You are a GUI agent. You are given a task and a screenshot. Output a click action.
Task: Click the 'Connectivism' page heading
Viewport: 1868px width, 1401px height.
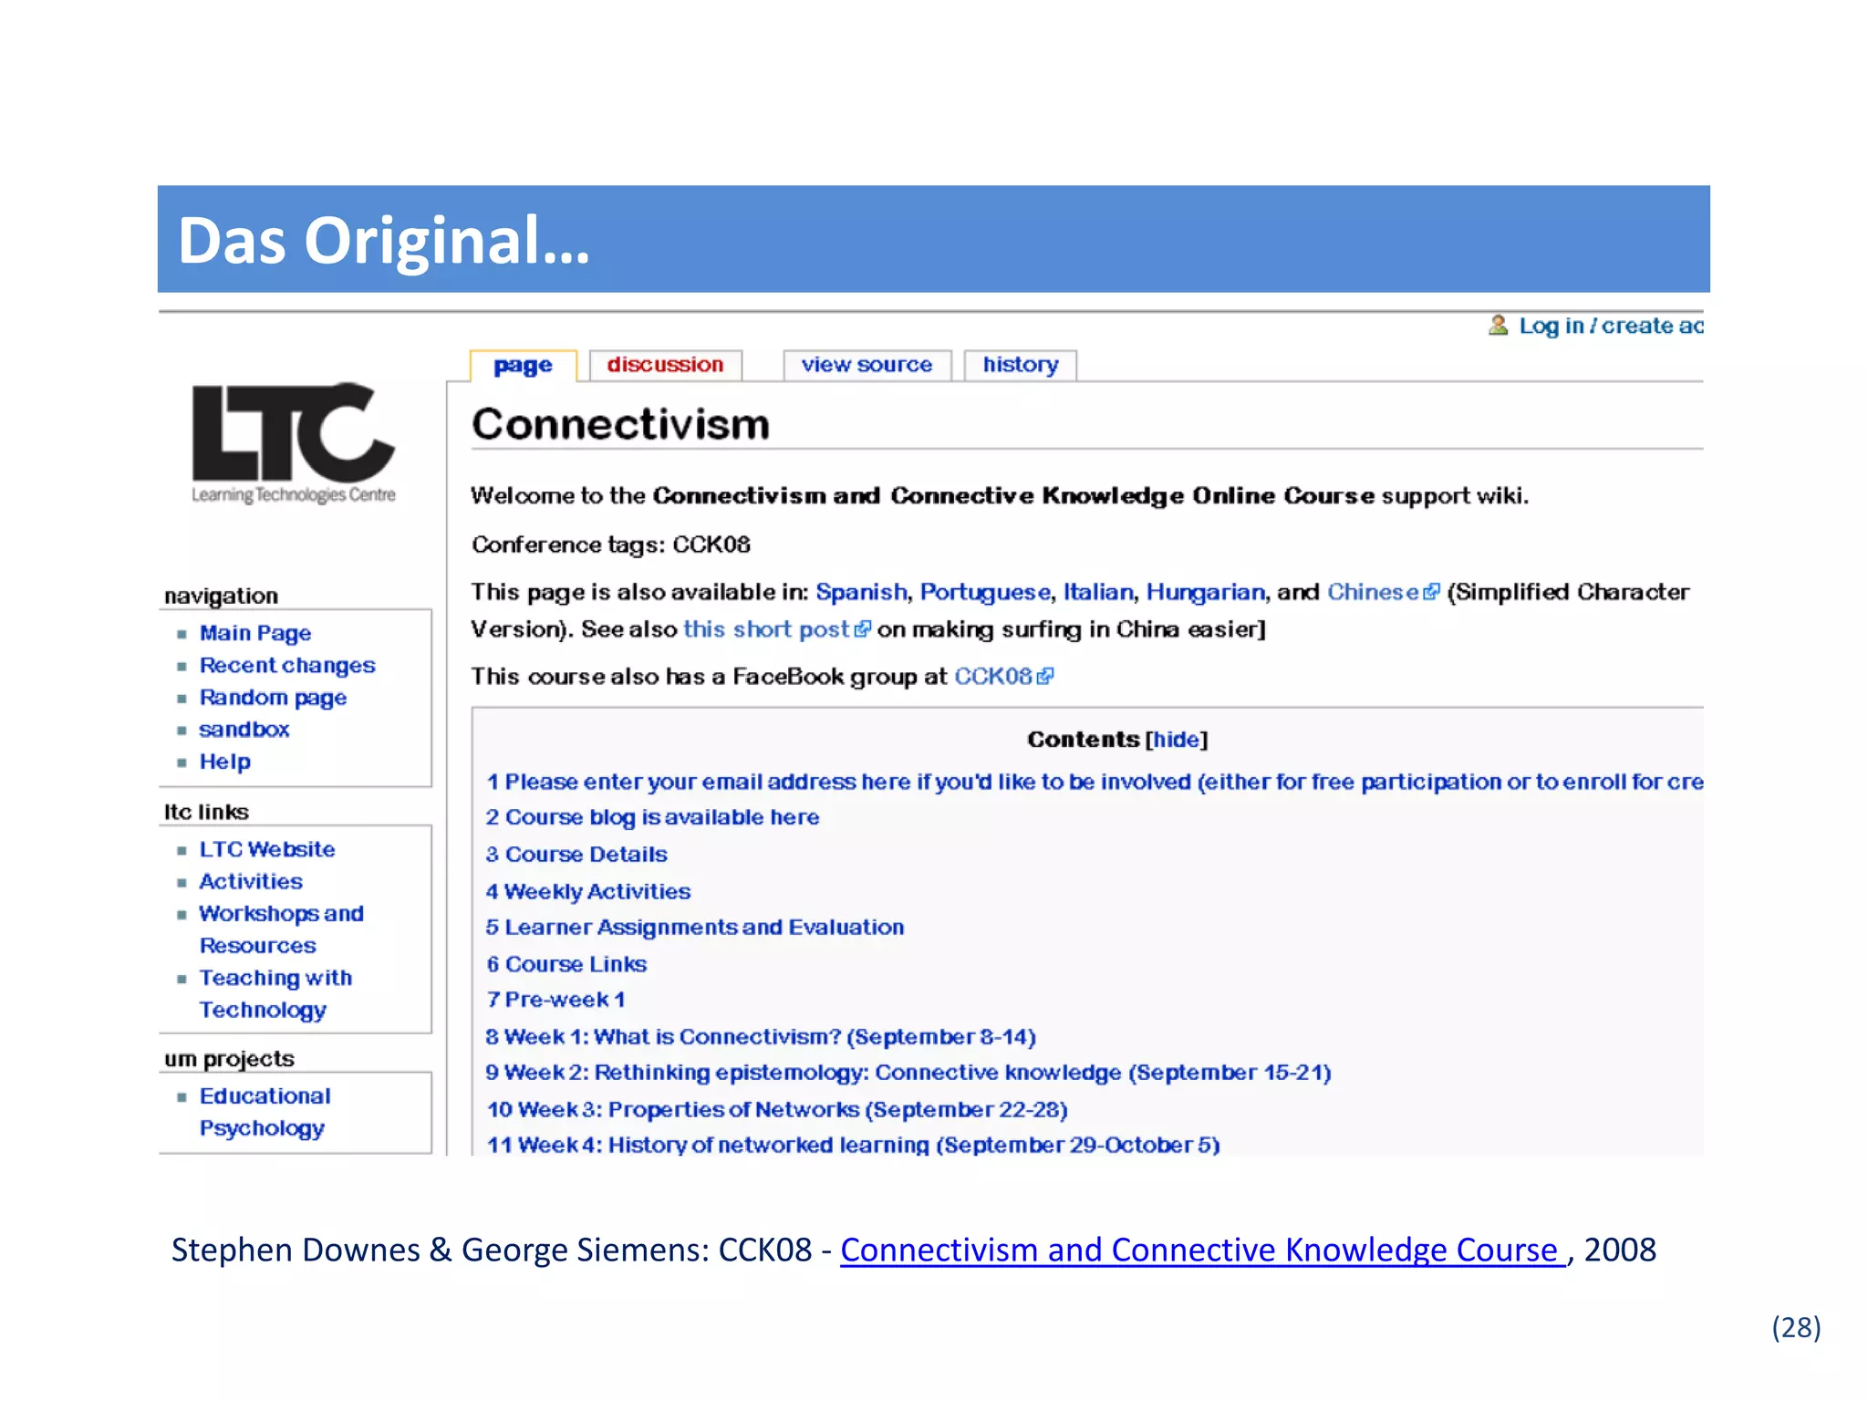point(620,424)
